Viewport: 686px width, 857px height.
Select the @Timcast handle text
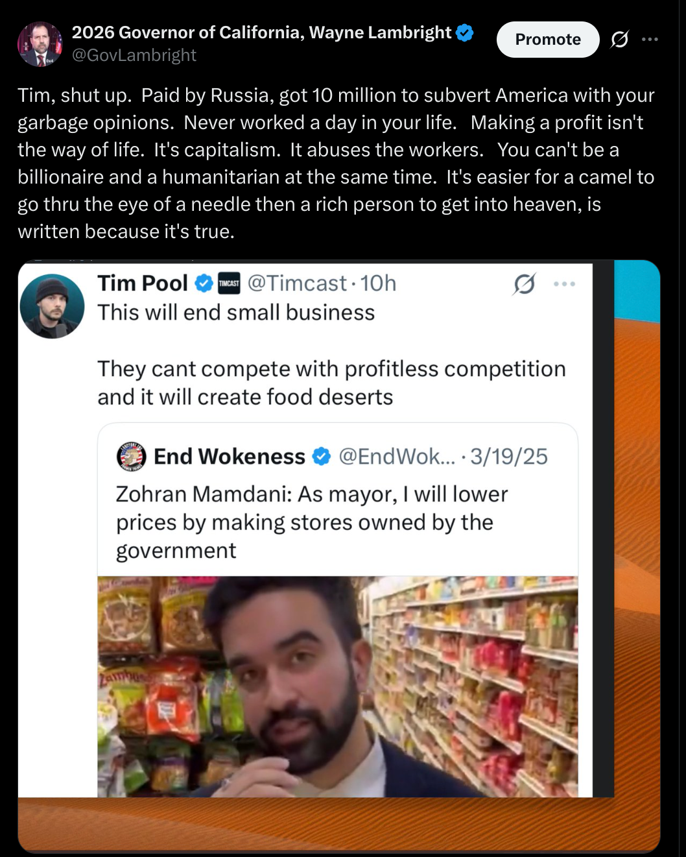[297, 284]
